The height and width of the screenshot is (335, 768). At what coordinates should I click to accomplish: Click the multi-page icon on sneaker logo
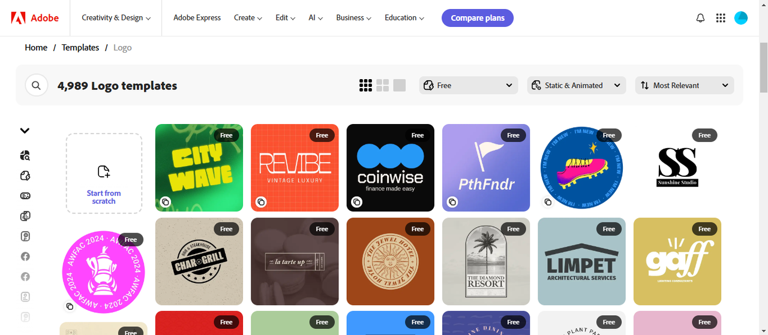548,202
